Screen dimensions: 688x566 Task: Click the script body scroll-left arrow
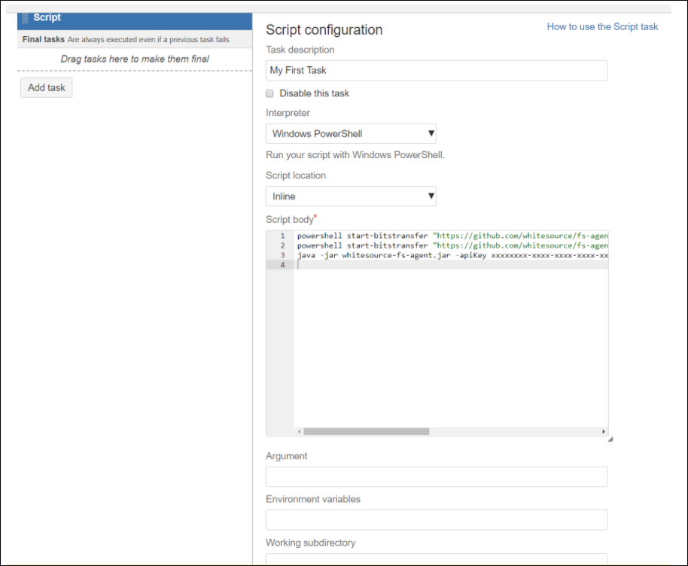tap(299, 432)
